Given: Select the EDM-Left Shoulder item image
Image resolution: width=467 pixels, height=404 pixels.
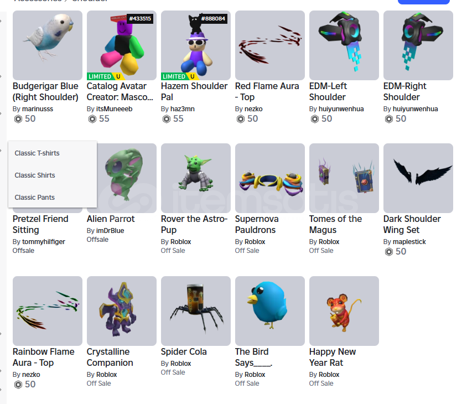Looking at the screenshot, I should (344, 45).
